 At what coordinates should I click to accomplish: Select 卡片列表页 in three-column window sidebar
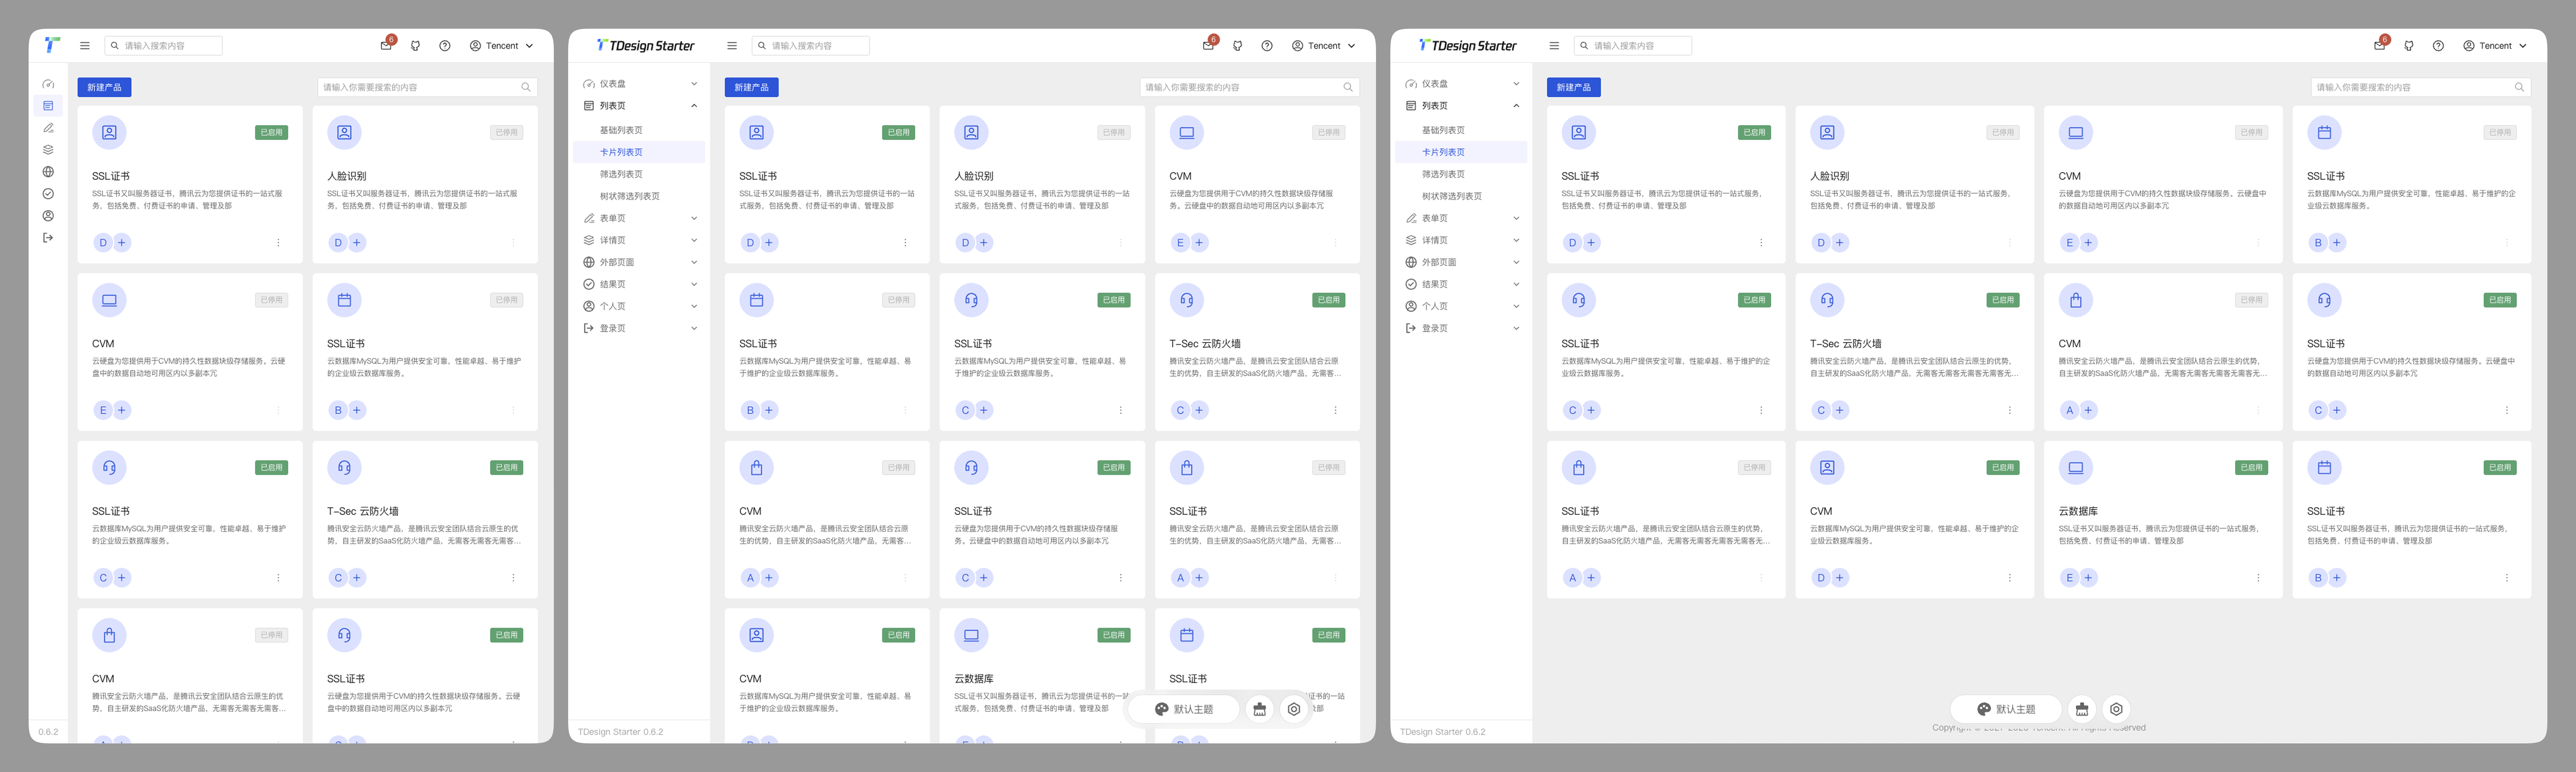[639, 152]
